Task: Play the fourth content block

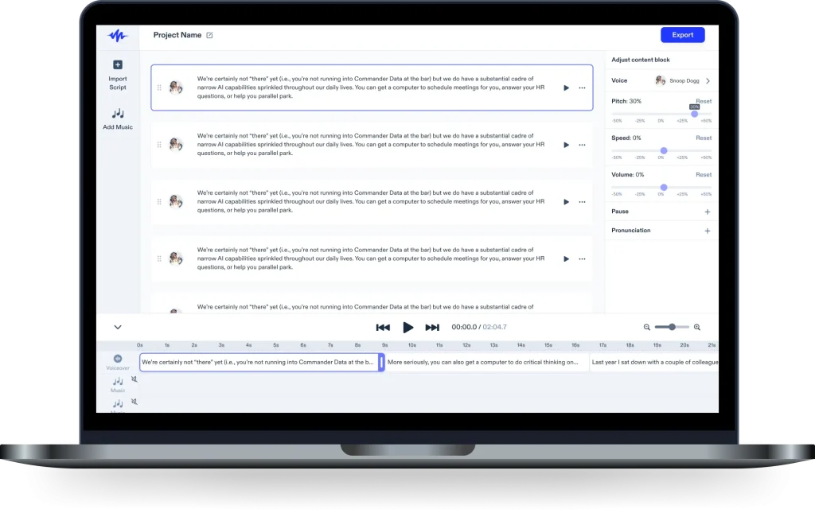Action: point(566,259)
